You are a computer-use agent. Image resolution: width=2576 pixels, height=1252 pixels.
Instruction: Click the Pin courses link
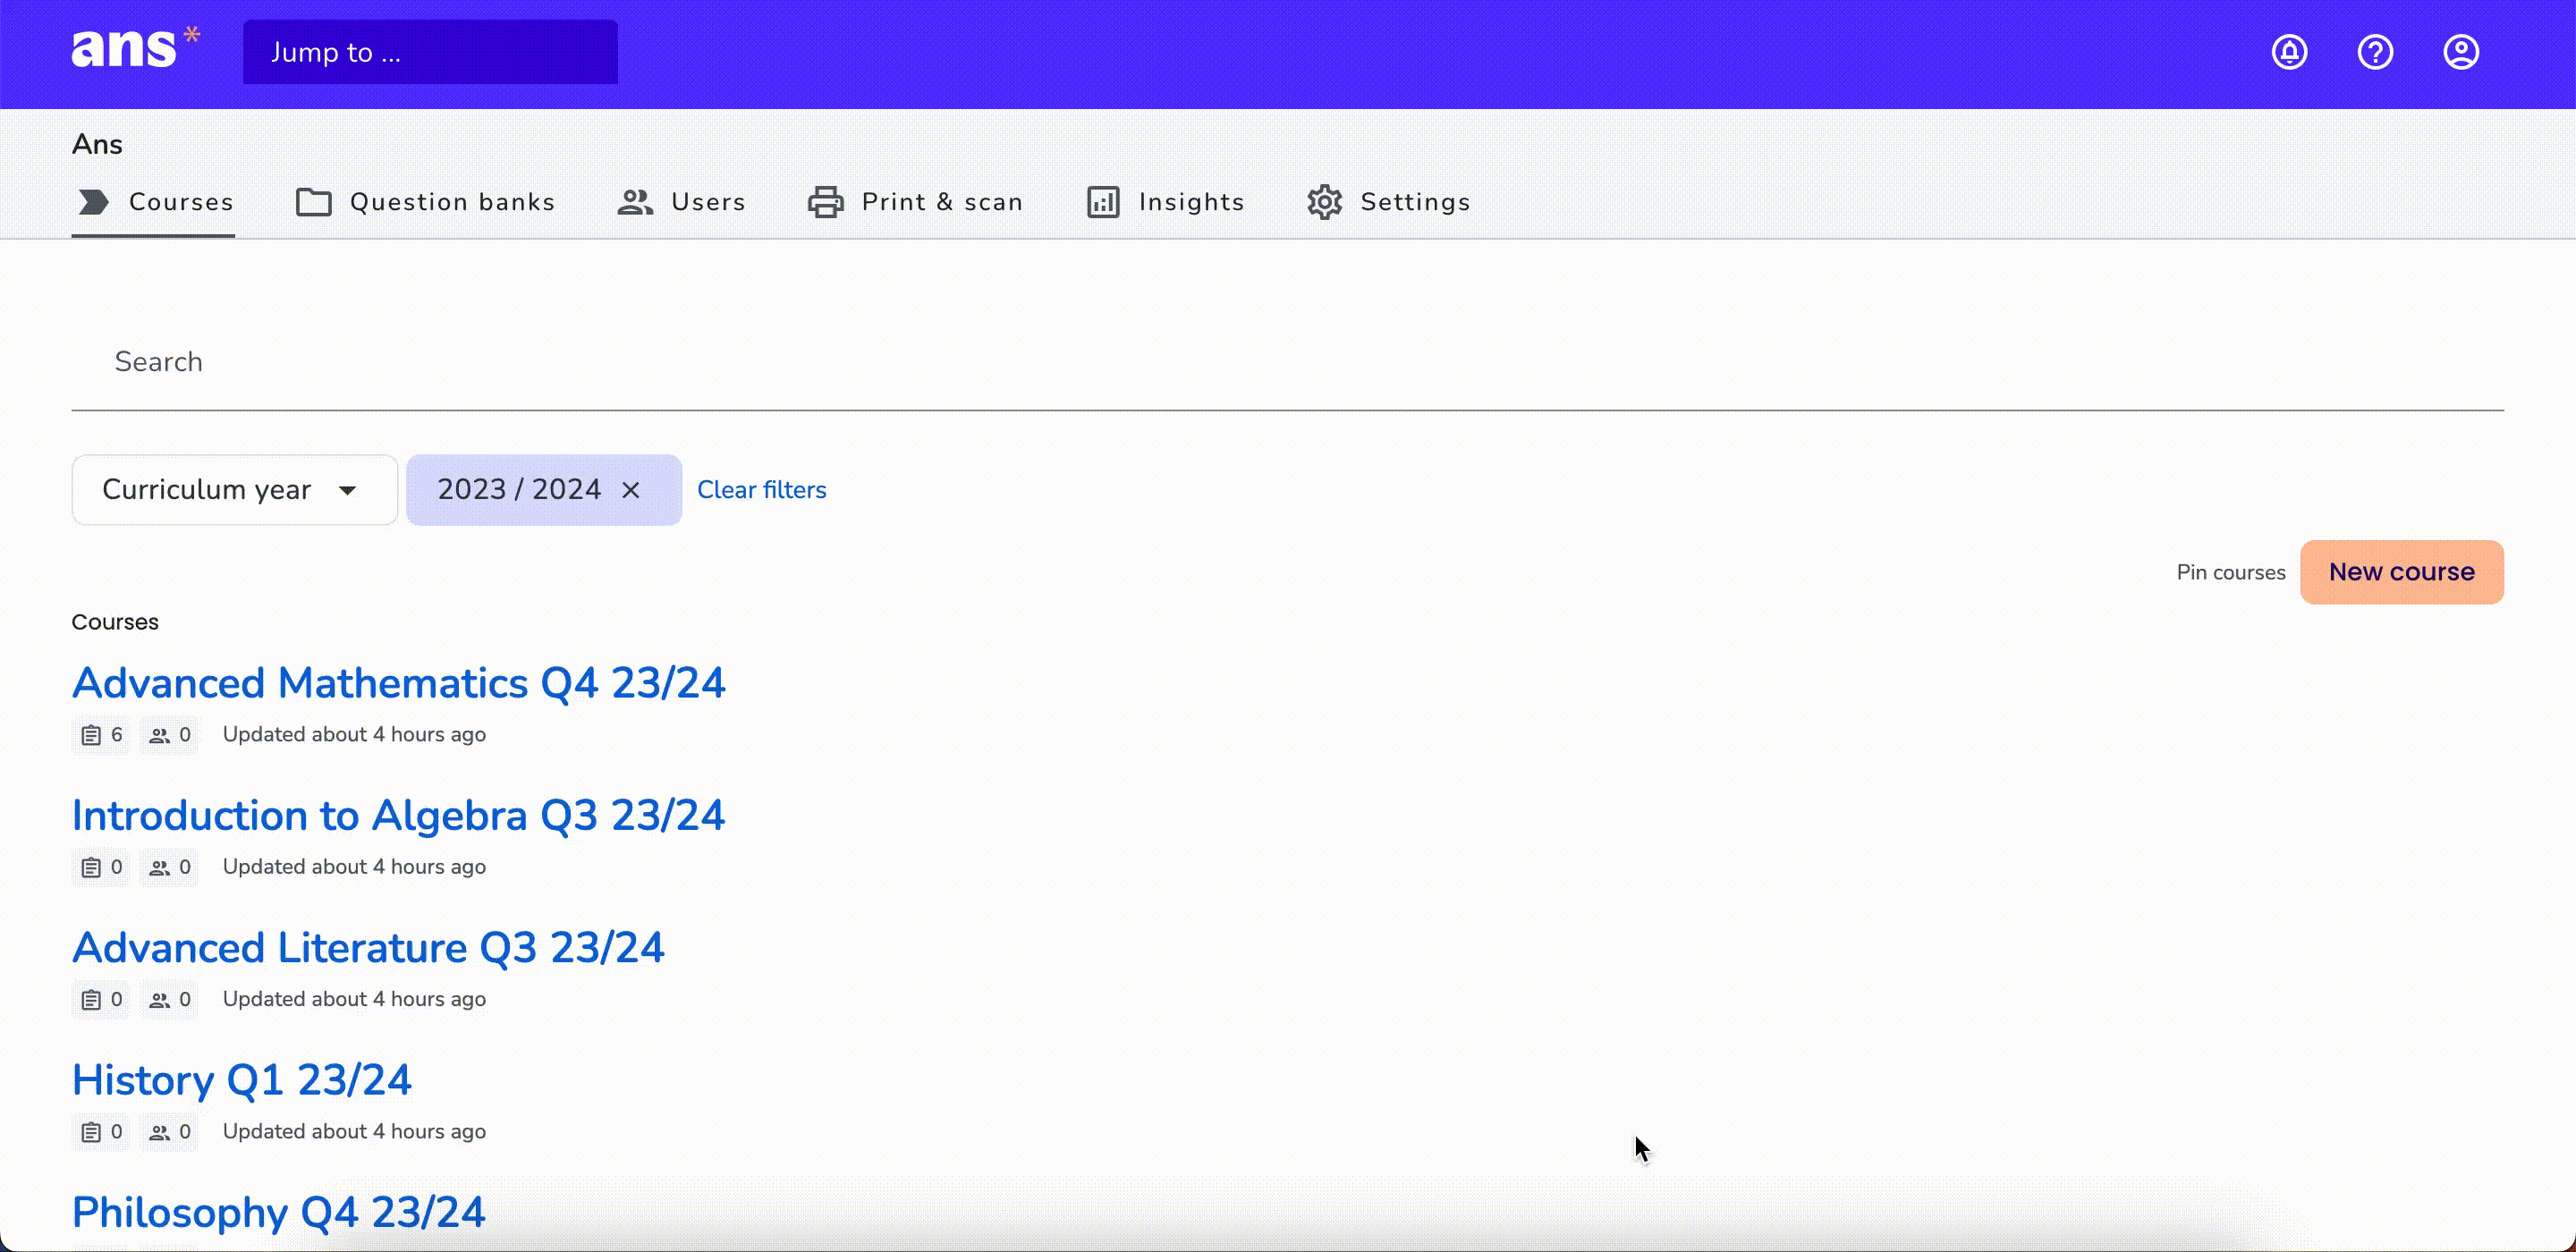click(x=2231, y=572)
